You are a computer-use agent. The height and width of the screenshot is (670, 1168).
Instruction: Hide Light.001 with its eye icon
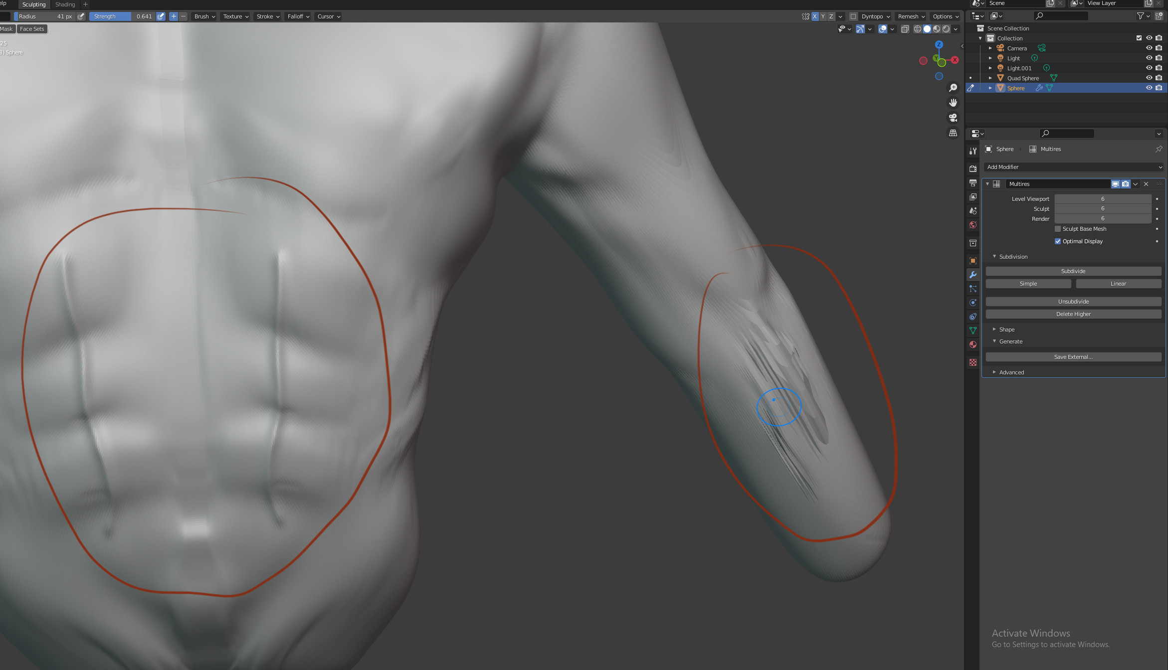[x=1149, y=68]
